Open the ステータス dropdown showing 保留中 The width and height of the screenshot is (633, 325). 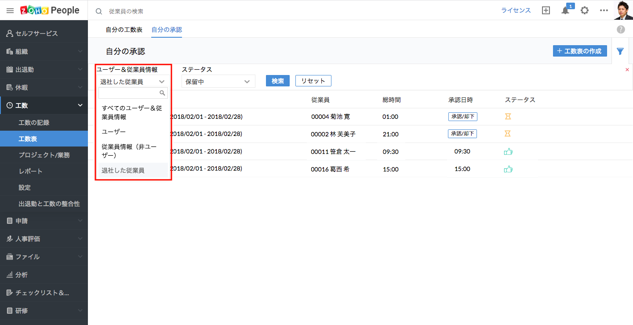click(218, 81)
